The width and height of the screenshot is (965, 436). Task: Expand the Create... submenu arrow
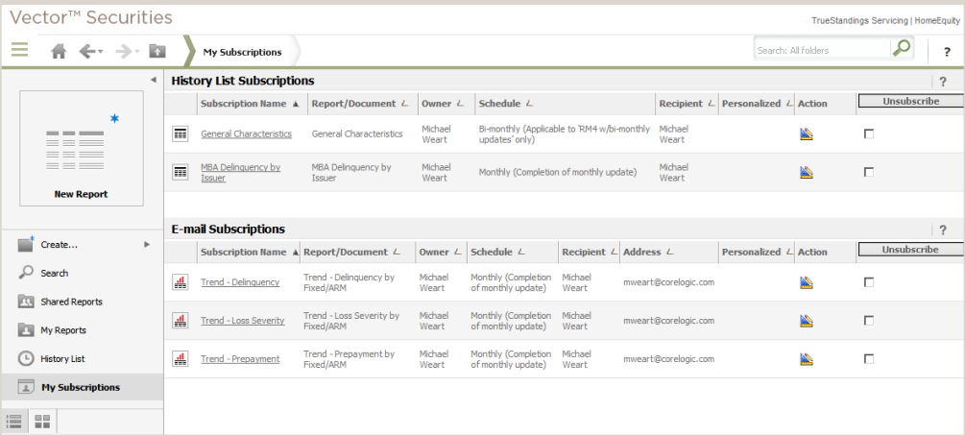click(147, 245)
